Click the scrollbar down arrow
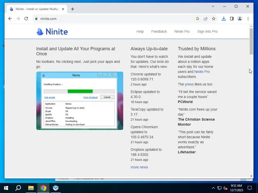The image size is (258, 193). click(251, 176)
